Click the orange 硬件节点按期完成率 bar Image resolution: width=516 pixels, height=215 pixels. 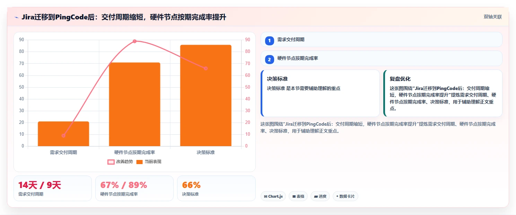134,104
